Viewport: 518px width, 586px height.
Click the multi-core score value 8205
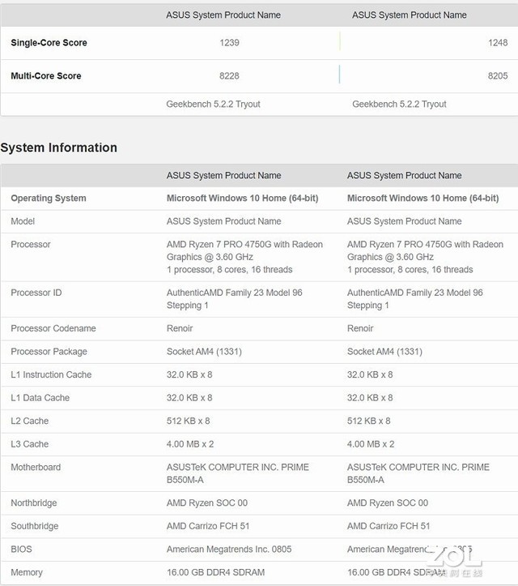tap(498, 76)
